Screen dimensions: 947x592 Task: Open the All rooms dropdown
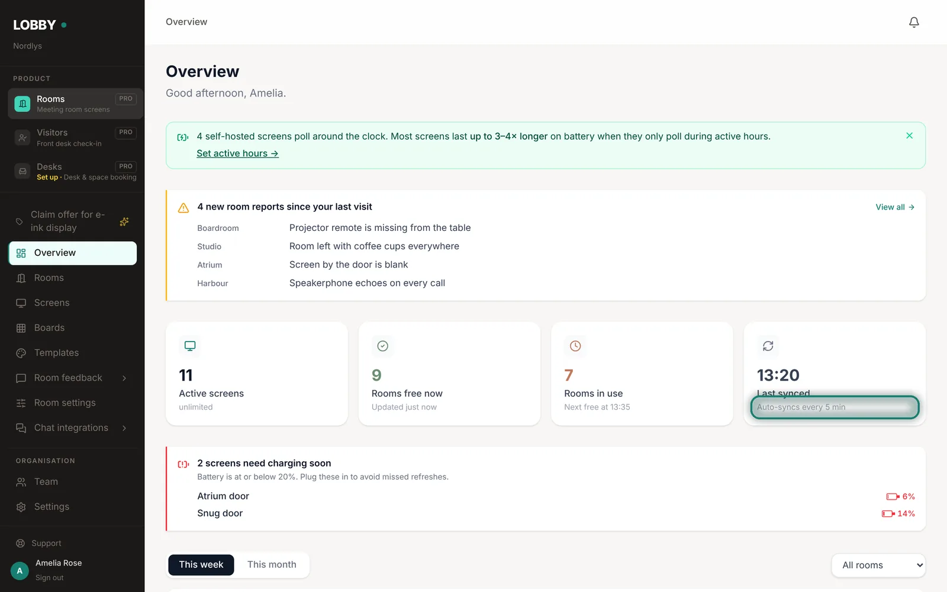[x=878, y=565]
